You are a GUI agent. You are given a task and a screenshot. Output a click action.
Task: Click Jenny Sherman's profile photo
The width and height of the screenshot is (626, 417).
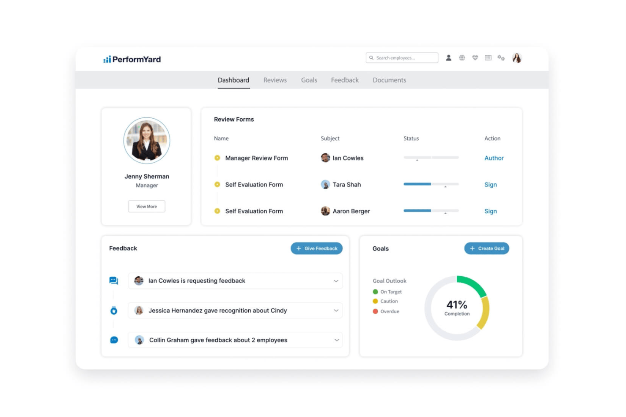click(x=147, y=140)
